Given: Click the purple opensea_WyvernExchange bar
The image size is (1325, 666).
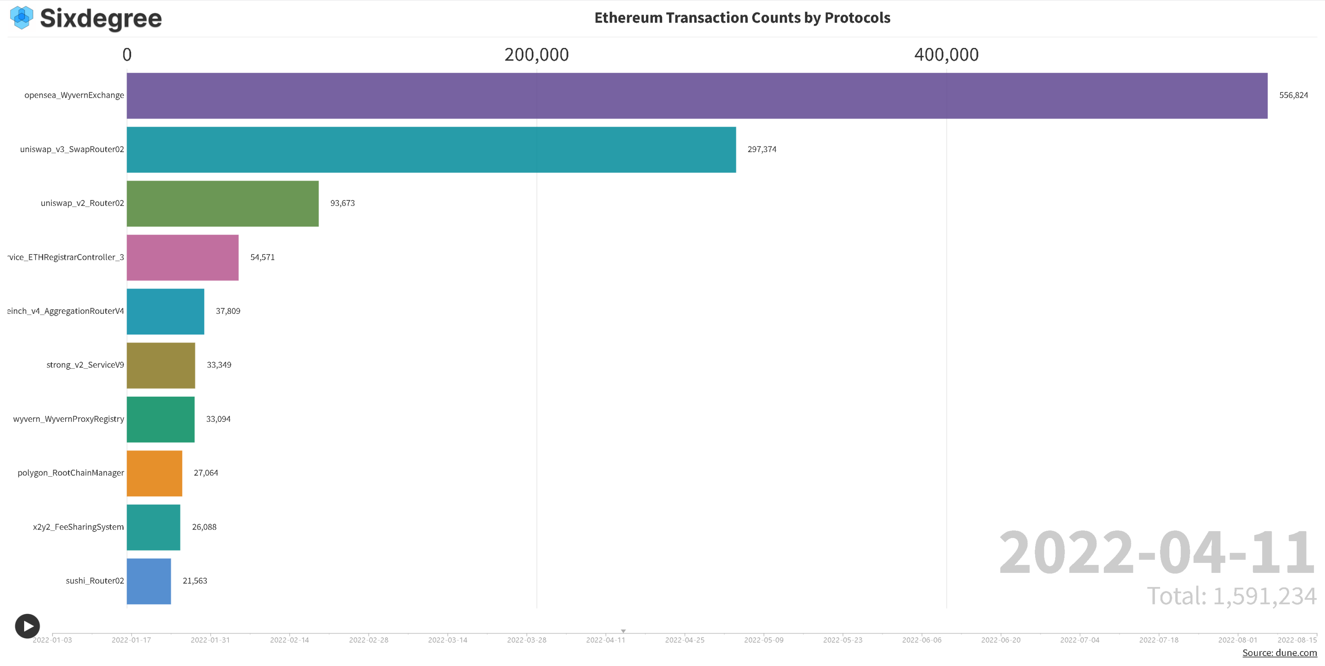Looking at the screenshot, I should [x=697, y=96].
